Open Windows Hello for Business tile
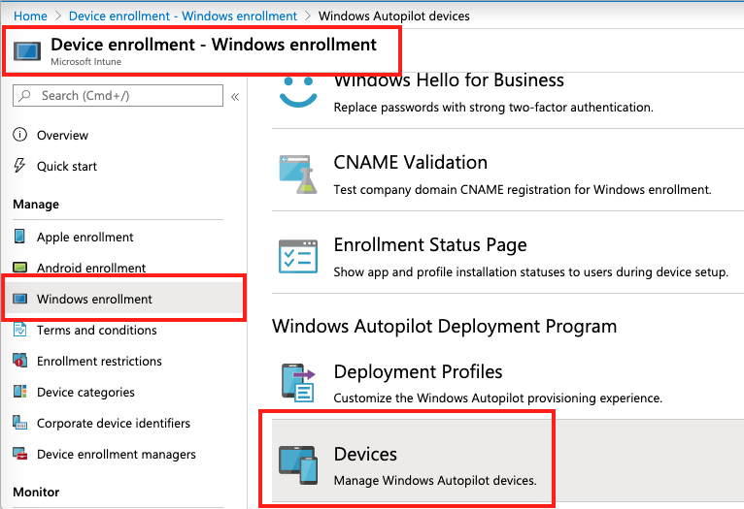This screenshot has height=509, width=744. pyautogui.click(x=508, y=101)
